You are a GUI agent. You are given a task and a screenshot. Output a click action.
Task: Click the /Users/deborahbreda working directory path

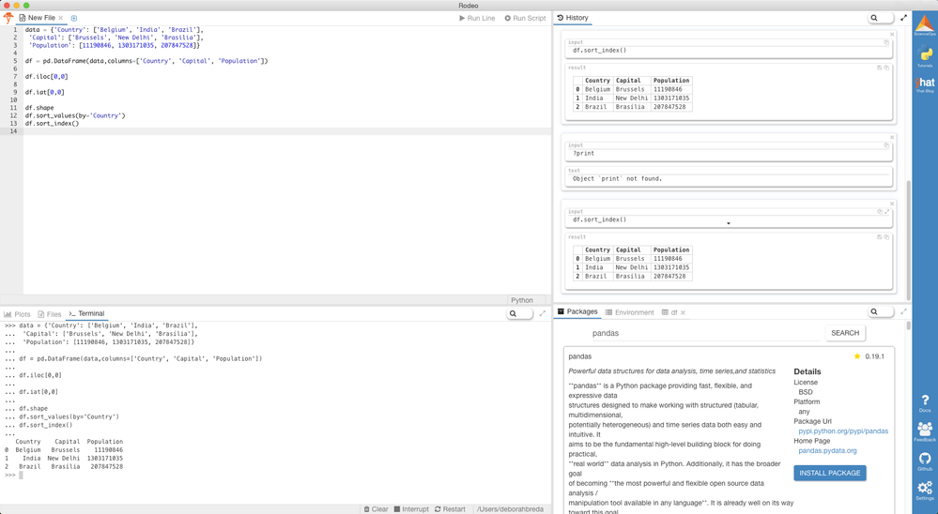510,509
